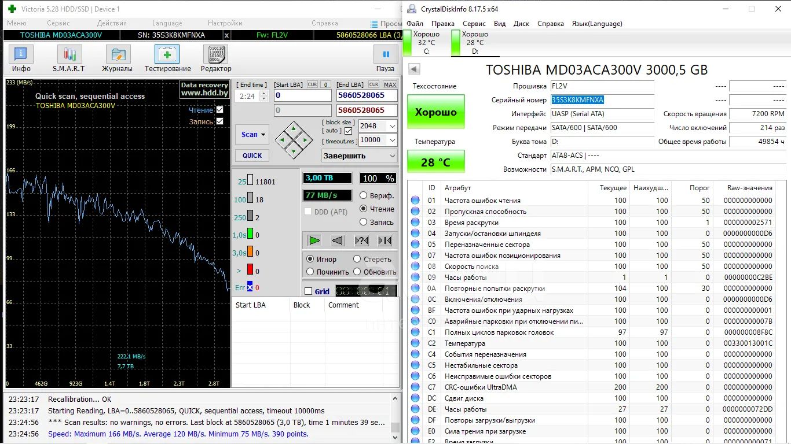This screenshot has width=791, height=444.
Task: Open the Меню menu in Victoria
Action: (16, 23)
